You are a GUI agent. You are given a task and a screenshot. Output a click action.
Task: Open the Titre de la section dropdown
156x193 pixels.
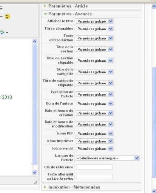[x=95, y=49]
